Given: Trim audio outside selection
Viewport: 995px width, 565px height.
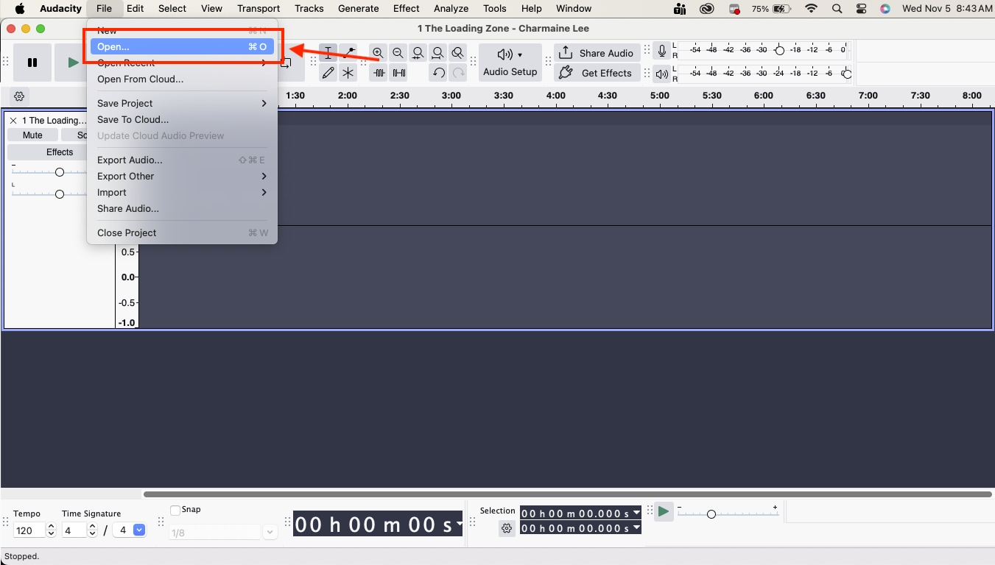Looking at the screenshot, I should [378, 73].
